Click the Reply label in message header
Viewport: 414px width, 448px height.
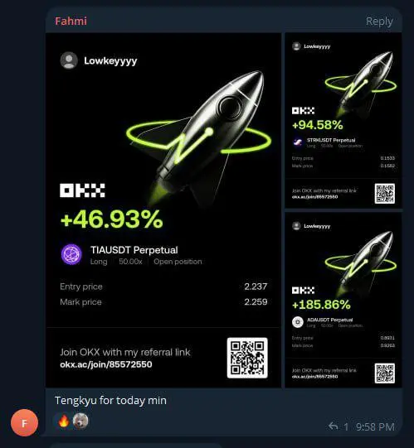[379, 22]
